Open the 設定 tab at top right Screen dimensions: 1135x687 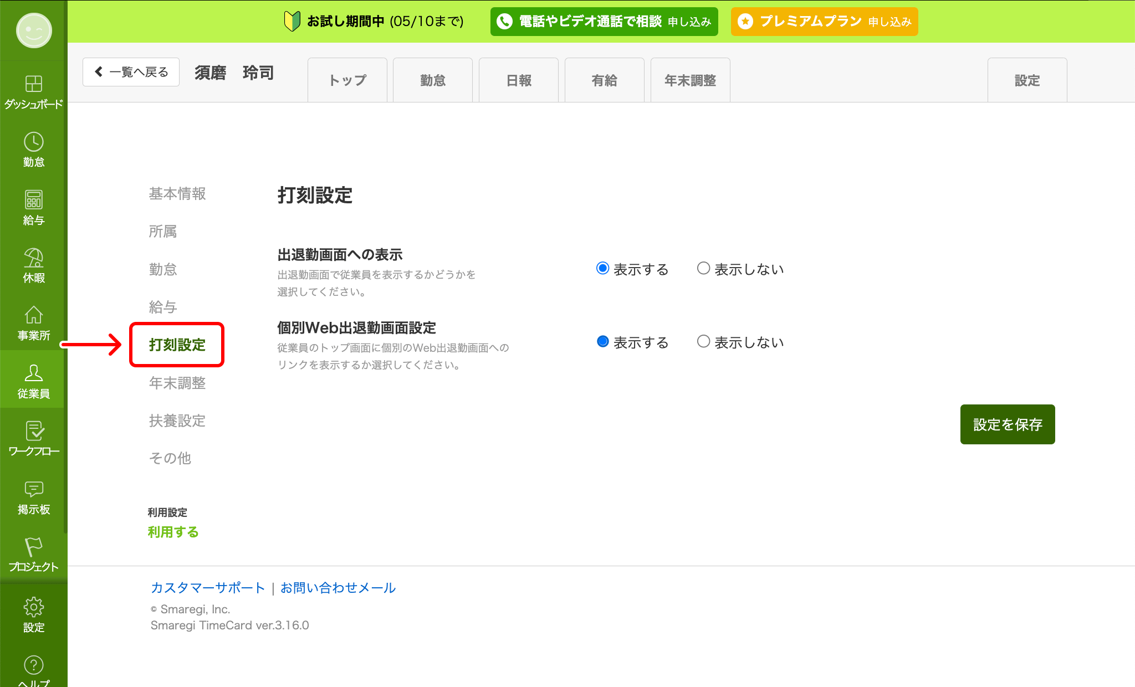click(1027, 80)
